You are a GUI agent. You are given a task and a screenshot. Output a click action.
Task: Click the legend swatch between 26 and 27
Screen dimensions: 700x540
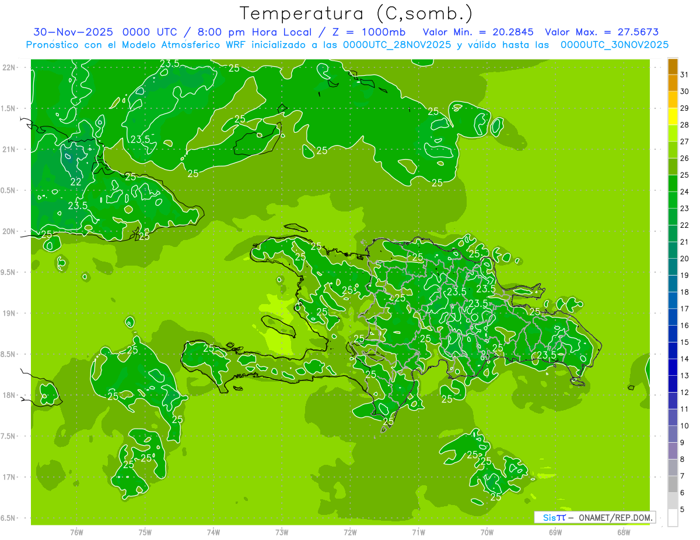tap(673, 150)
